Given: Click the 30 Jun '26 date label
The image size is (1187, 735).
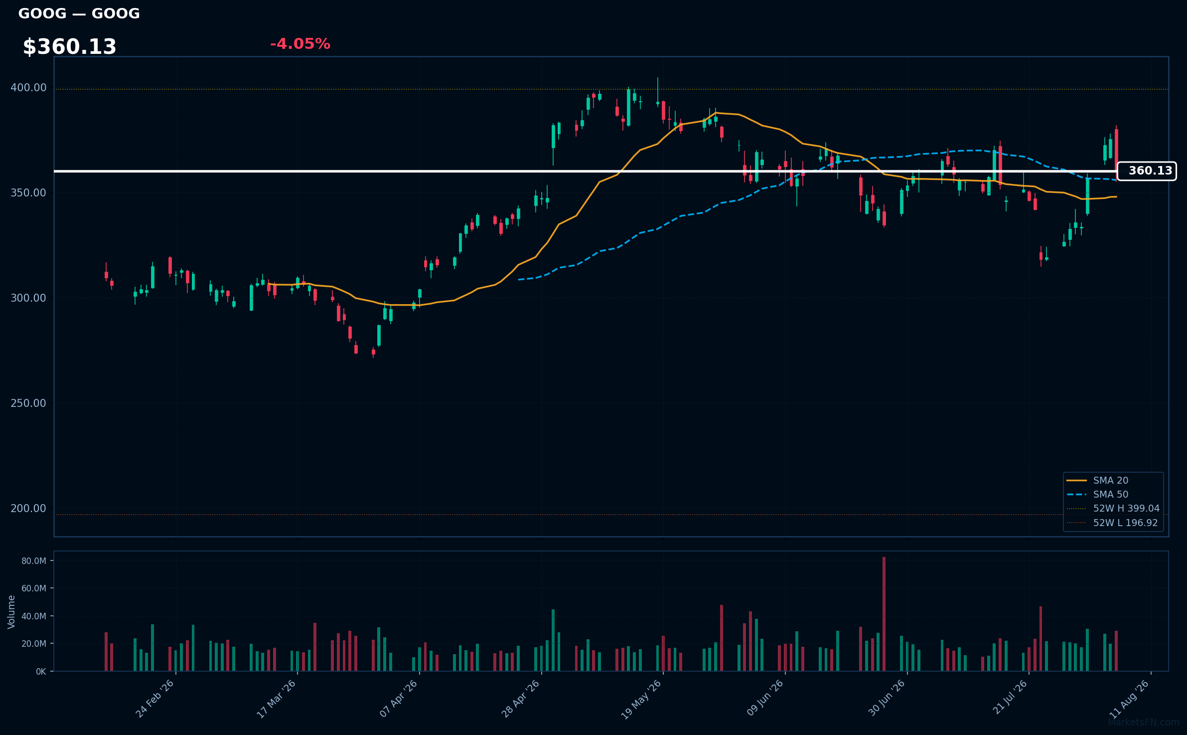Looking at the screenshot, I should pyautogui.click(x=887, y=698).
